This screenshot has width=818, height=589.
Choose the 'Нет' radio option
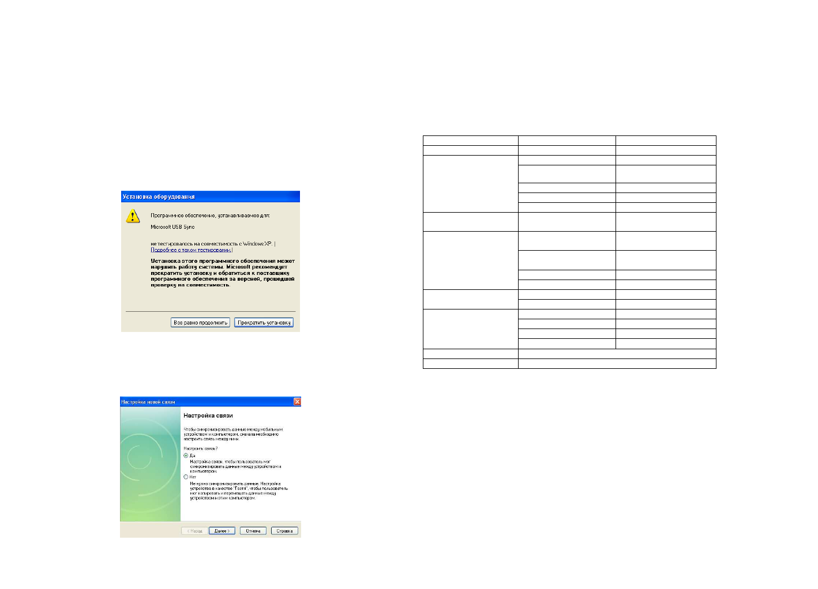click(186, 477)
